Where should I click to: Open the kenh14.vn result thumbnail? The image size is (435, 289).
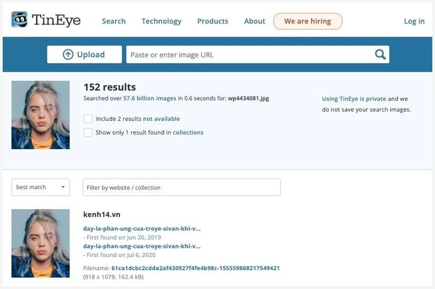(40, 243)
